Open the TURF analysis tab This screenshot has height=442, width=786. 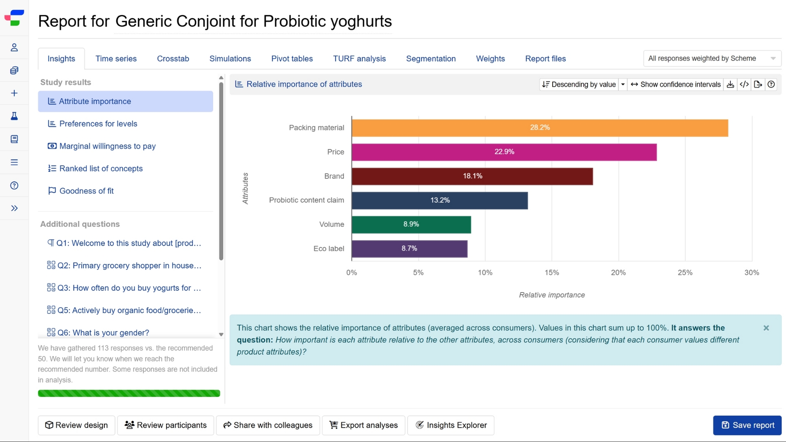359,59
